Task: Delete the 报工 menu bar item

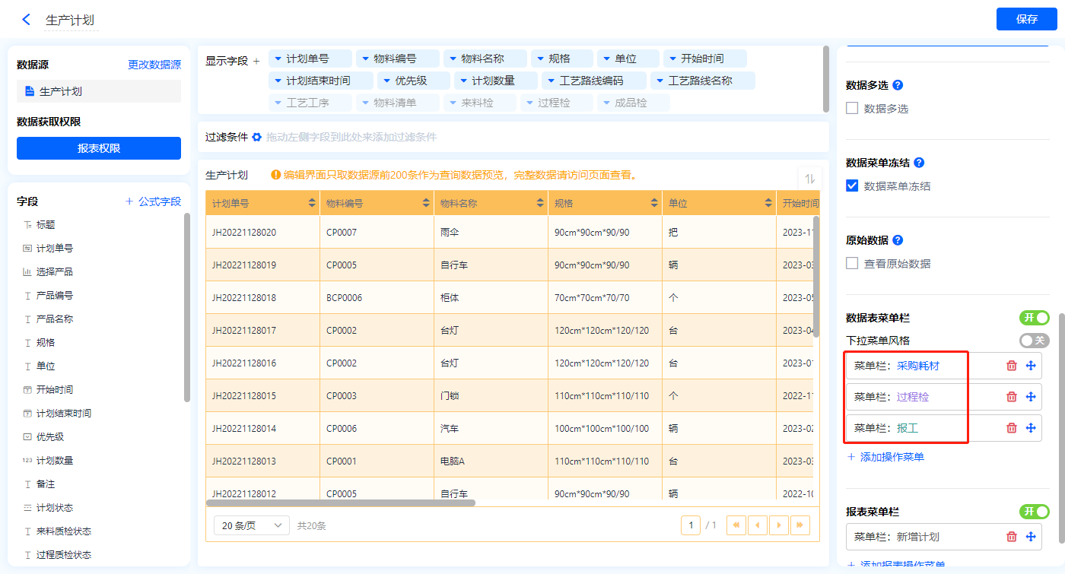Action: tap(1012, 428)
